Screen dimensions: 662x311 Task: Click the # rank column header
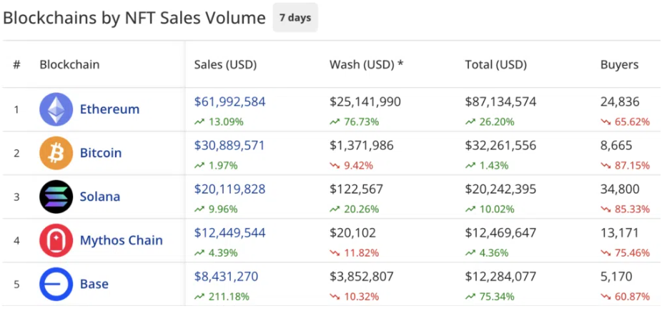[16, 64]
